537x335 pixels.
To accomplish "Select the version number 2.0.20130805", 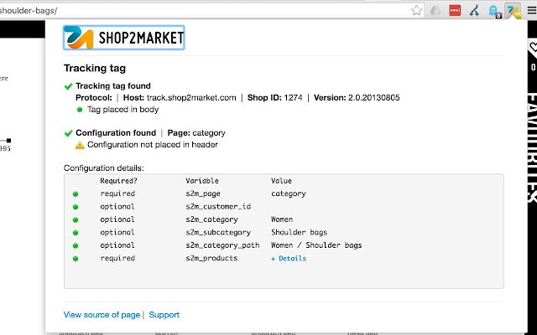I will click(x=374, y=98).
